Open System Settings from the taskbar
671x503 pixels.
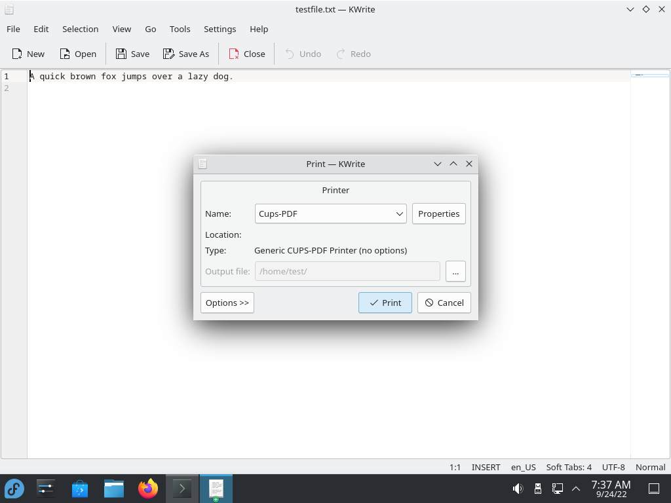click(x=45, y=489)
